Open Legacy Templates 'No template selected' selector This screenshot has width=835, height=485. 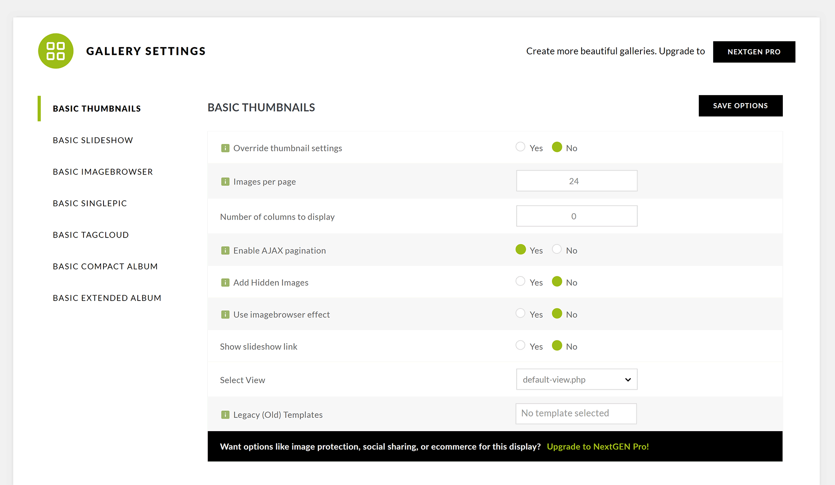click(576, 414)
